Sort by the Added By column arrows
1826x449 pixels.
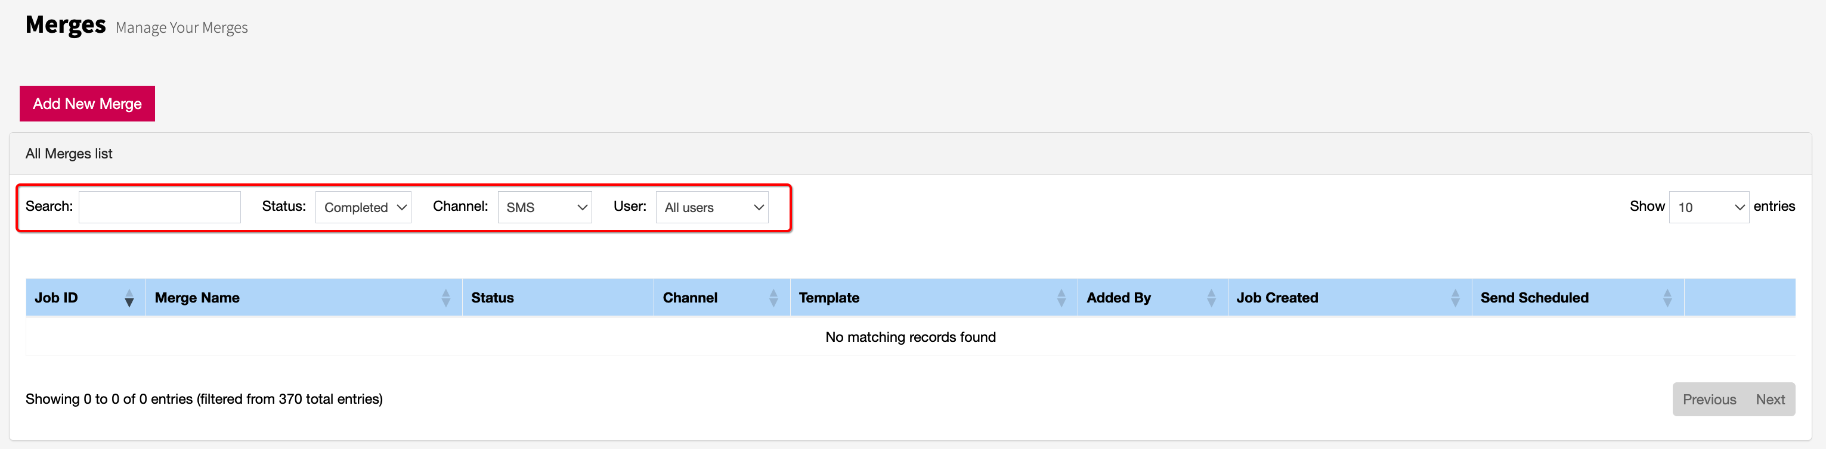(1211, 297)
